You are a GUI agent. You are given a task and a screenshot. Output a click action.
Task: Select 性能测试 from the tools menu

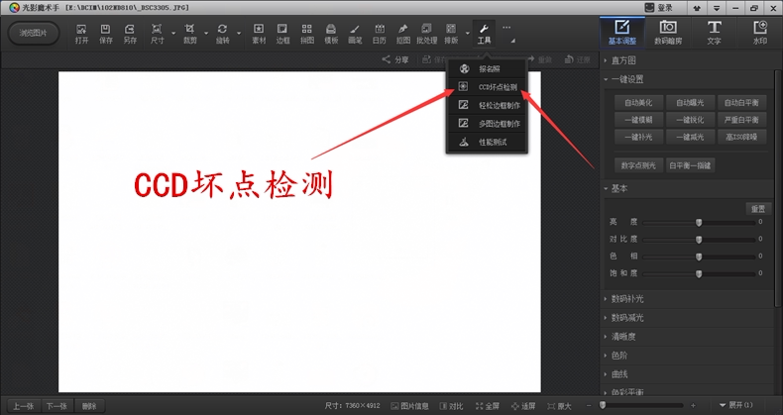(x=487, y=143)
